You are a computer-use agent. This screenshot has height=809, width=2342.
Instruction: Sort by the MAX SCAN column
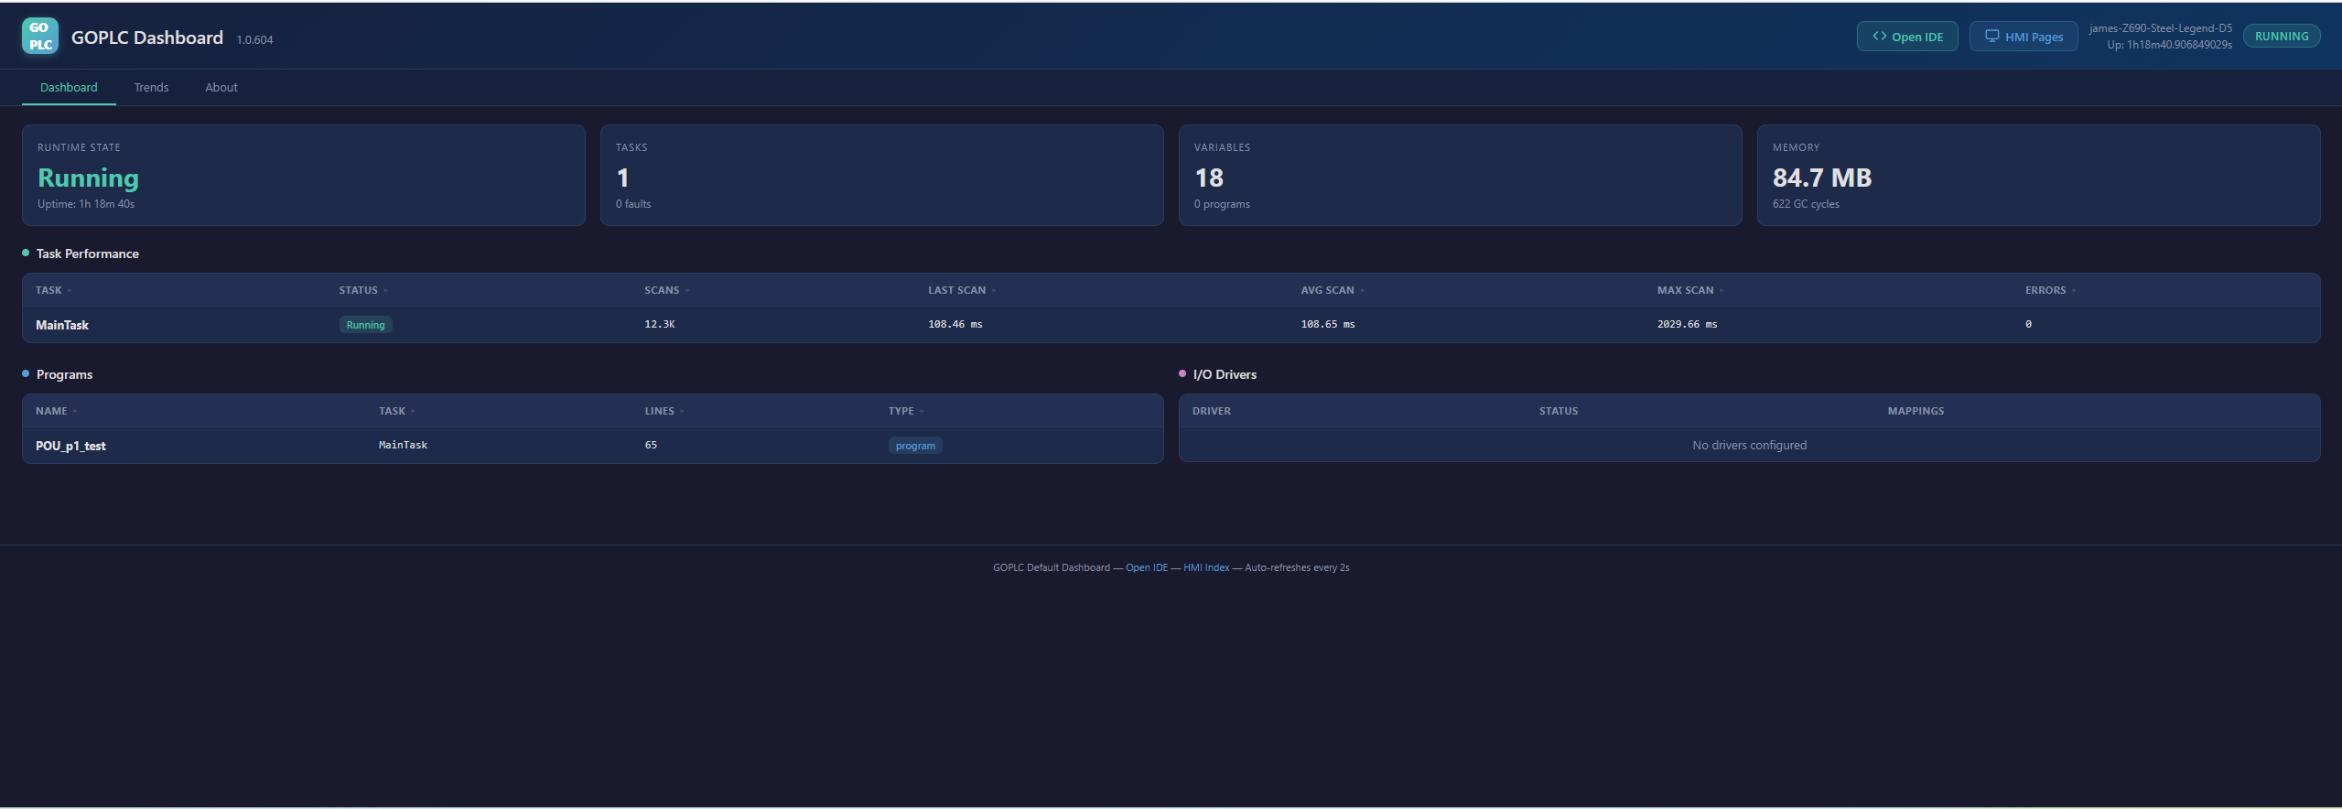(x=1686, y=290)
